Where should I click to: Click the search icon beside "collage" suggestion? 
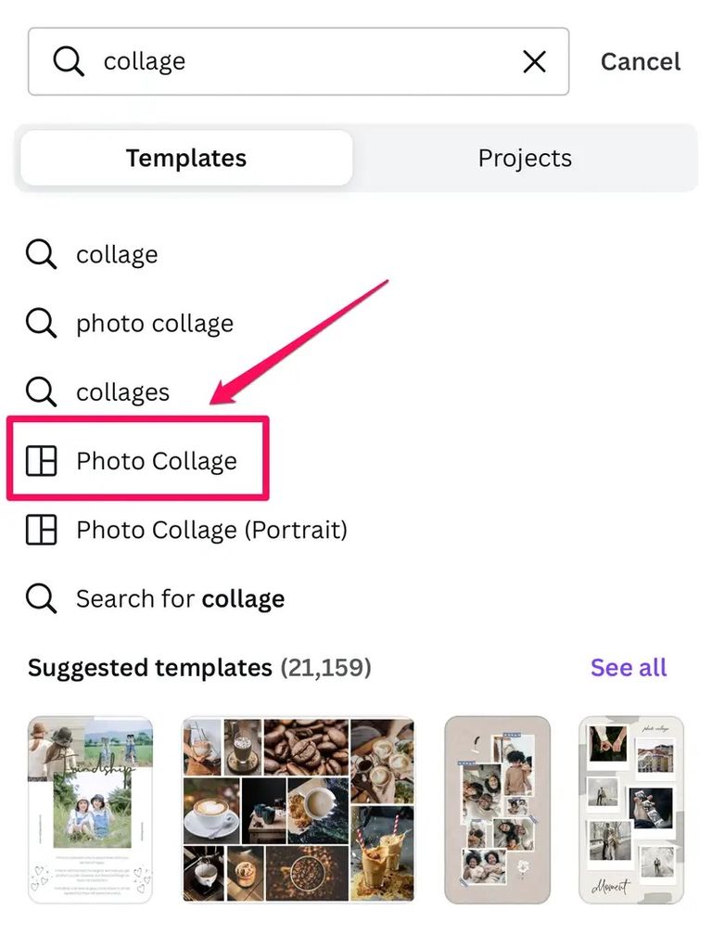pyautogui.click(x=41, y=254)
